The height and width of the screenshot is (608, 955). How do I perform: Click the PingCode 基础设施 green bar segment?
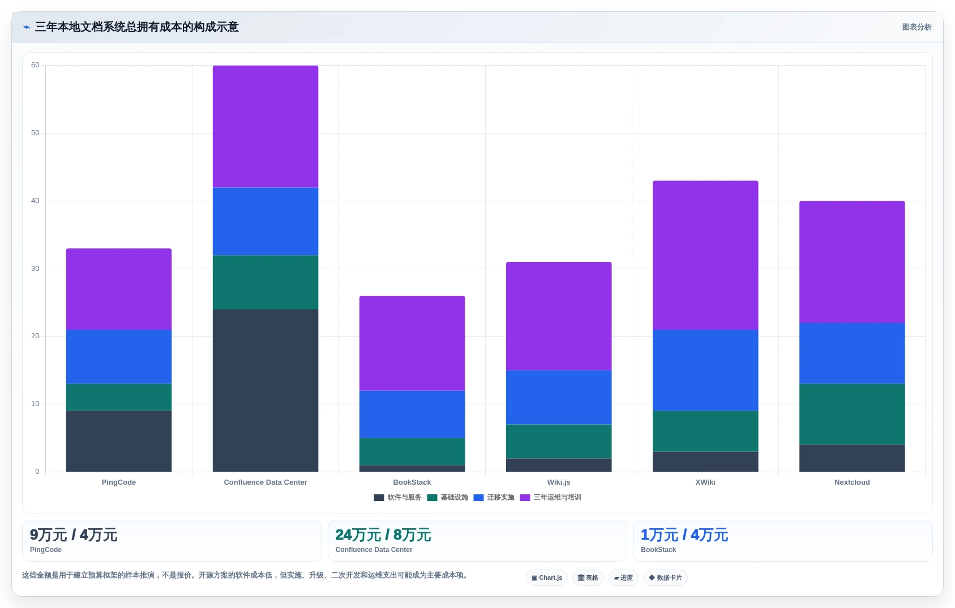click(x=119, y=398)
